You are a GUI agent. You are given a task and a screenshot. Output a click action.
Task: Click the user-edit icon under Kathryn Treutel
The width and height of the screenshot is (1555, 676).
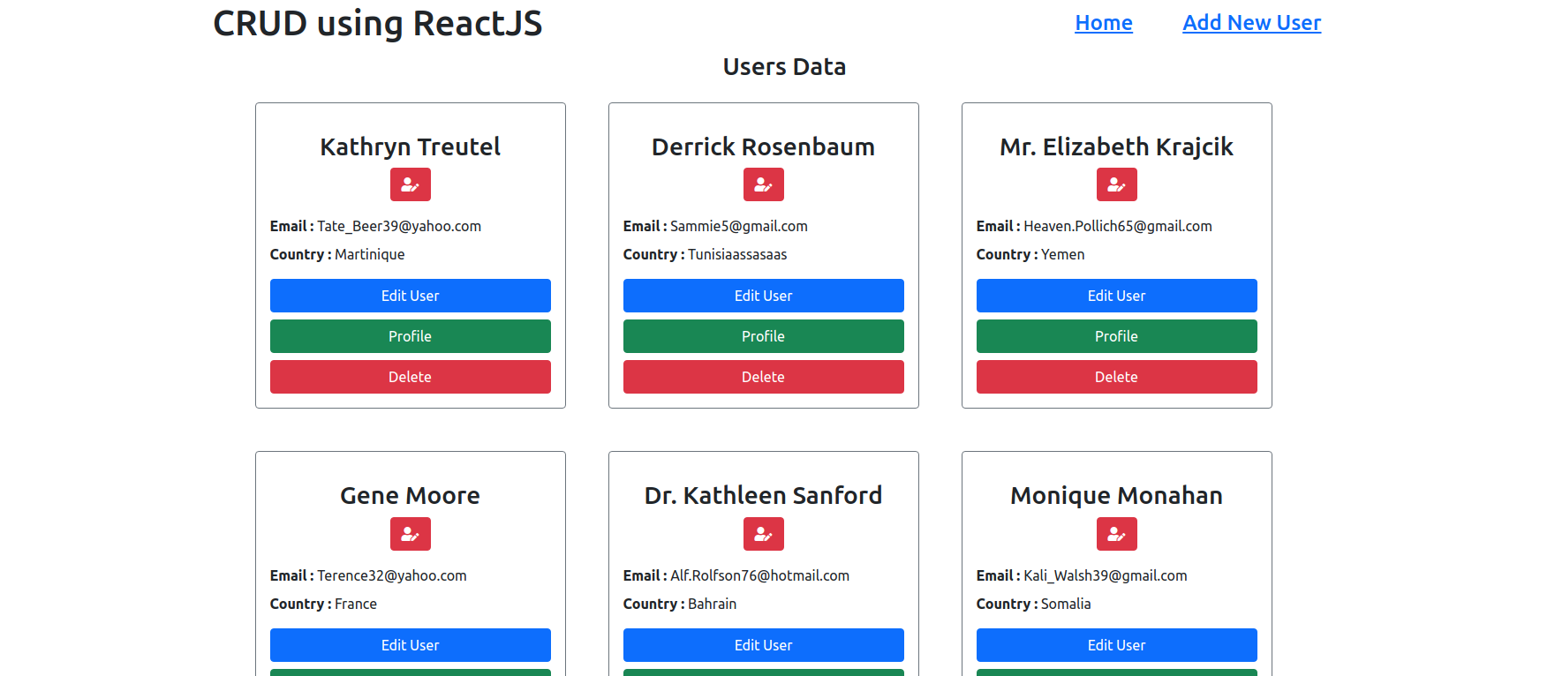pos(411,184)
